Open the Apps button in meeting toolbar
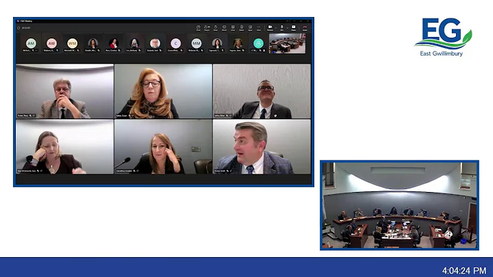The height and width of the screenshot is (277, 493). 251,28
